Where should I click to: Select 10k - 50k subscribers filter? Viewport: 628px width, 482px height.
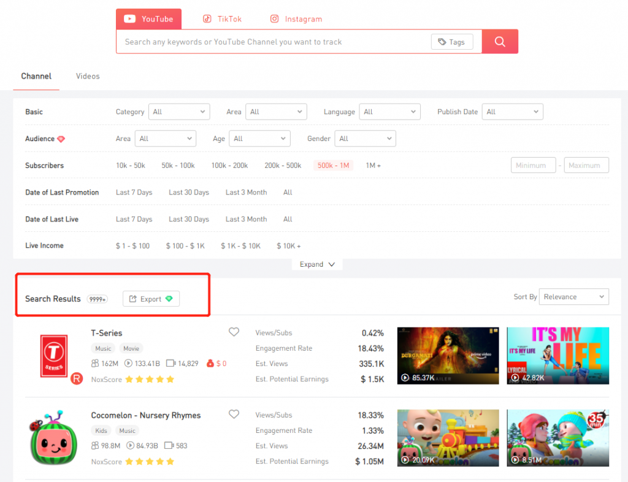point(131,166)
